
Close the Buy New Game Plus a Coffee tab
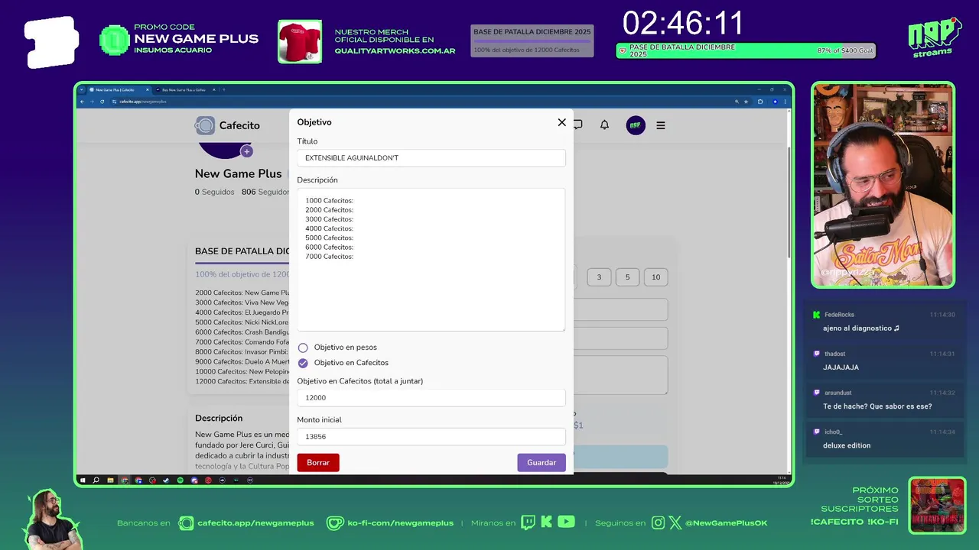(214, 89)
